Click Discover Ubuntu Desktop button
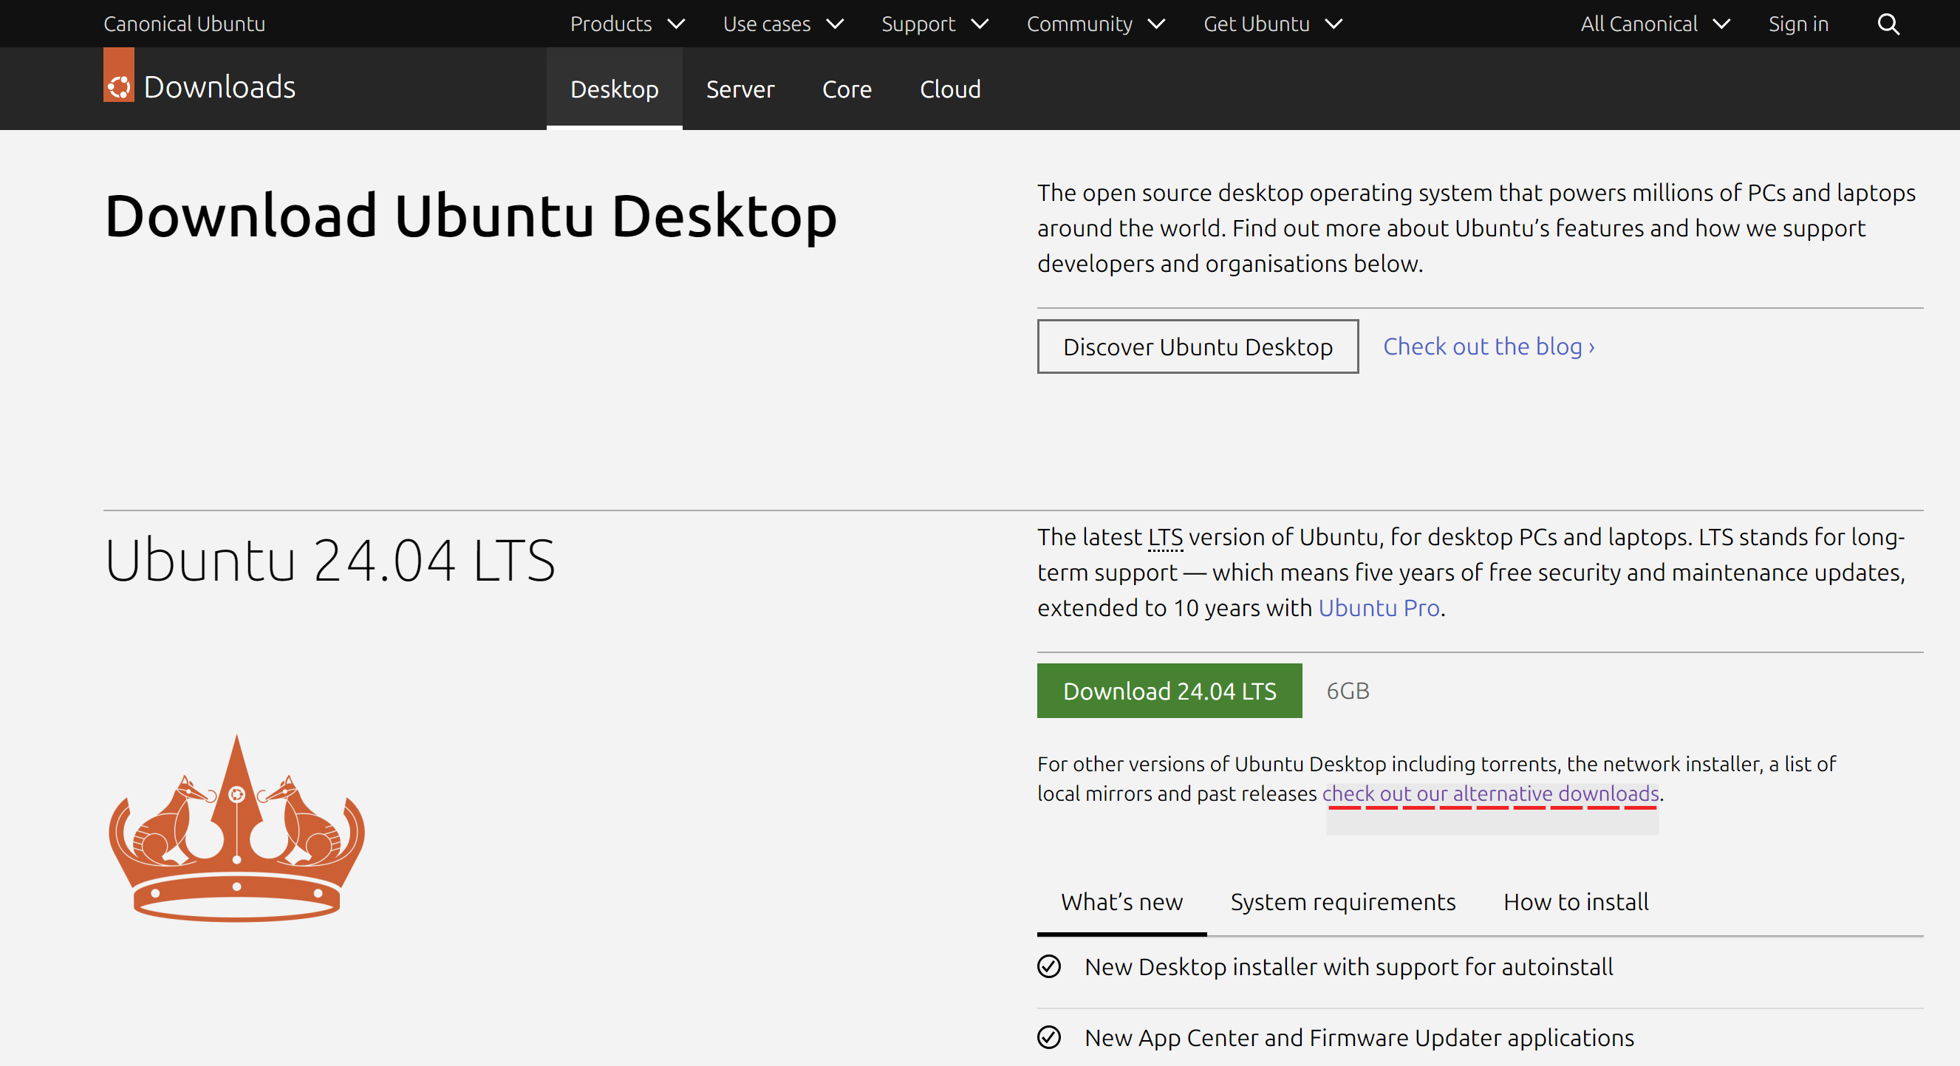This screenshot has height=1066, width=1960. coord(1197,347)
